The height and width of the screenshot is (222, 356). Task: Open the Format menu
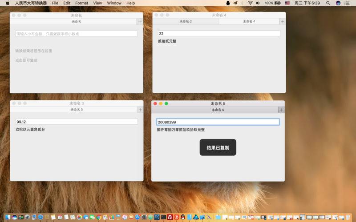click(81, 3)
